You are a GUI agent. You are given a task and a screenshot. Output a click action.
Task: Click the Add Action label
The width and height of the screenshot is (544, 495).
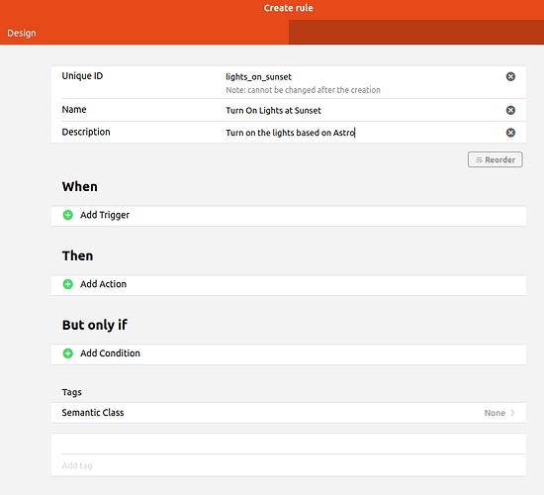pyautogui.click(x=104, y=284)
